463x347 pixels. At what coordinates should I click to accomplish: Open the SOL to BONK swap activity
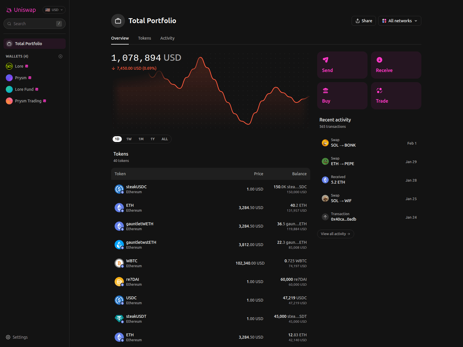(x=369, y=143)
